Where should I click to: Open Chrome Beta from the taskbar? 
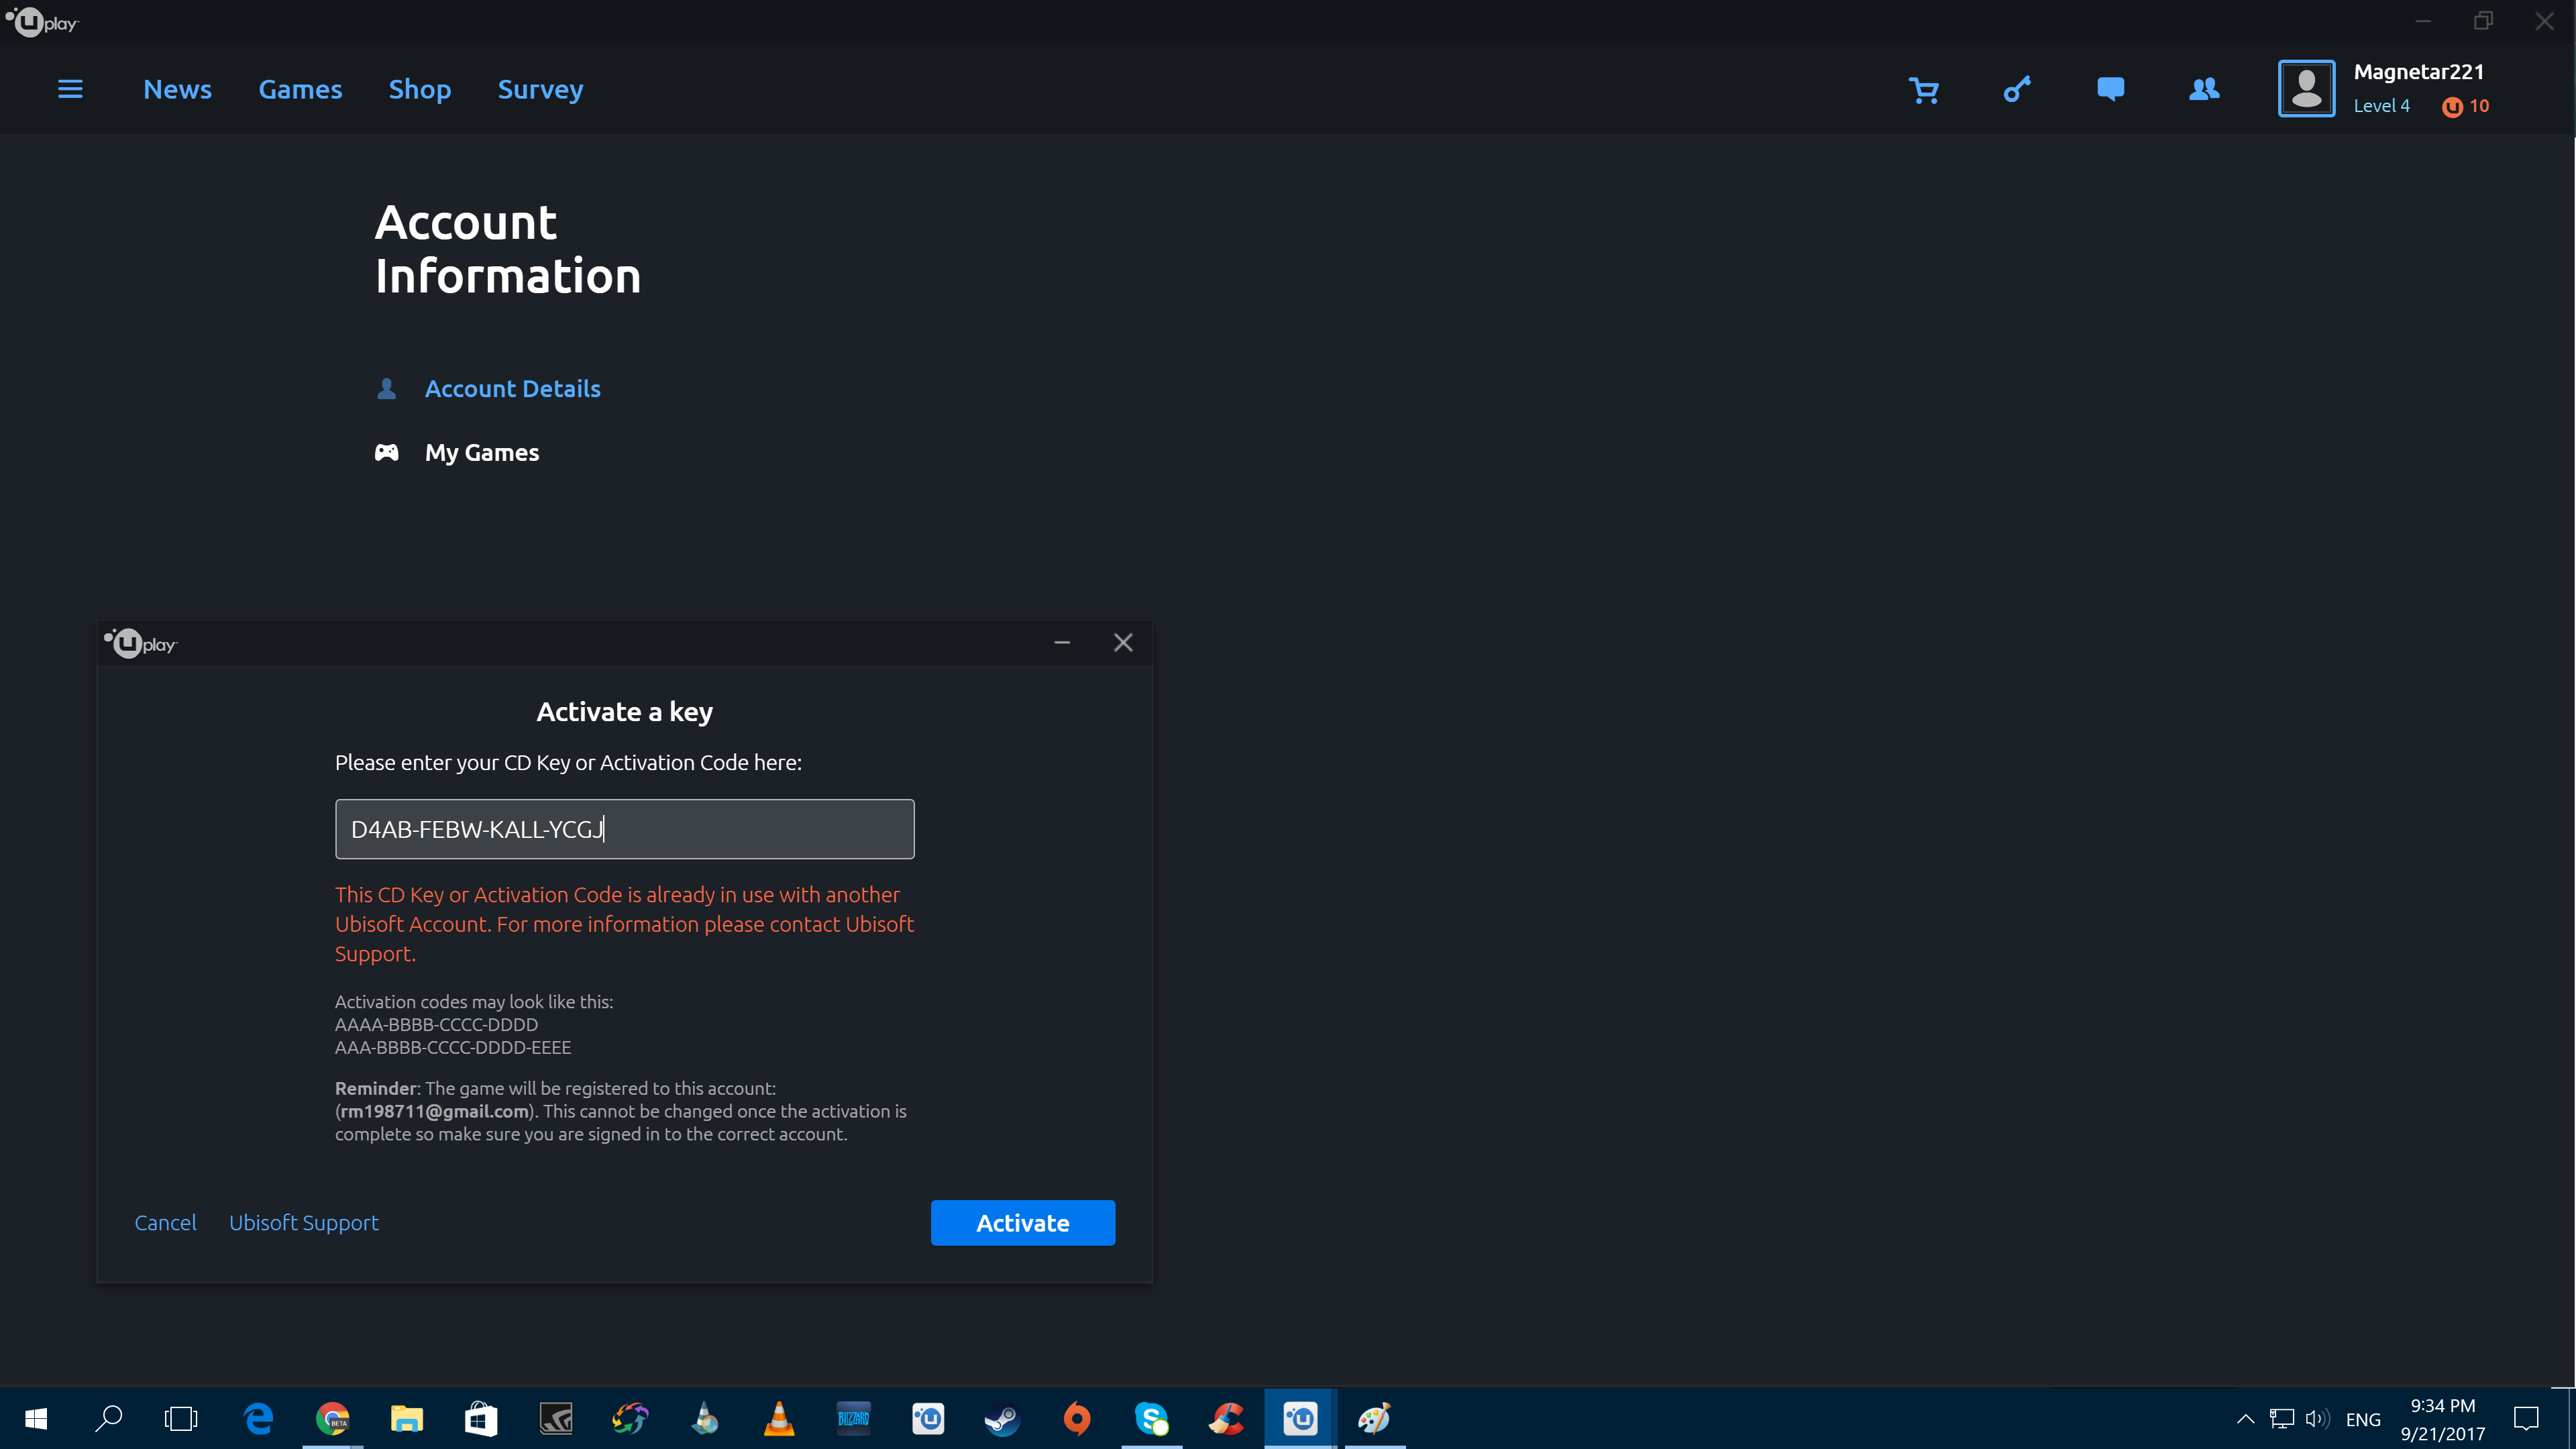pos(332,1418)
